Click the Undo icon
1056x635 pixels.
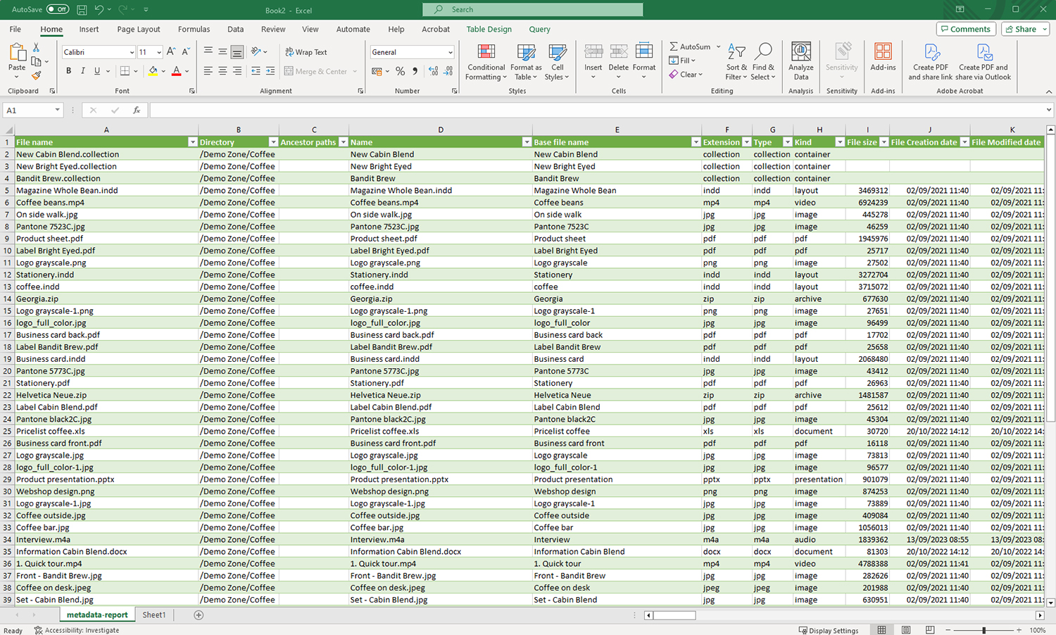pos(99,10)
